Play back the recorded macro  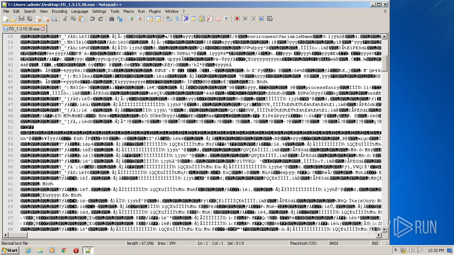[x=254, y=19]
